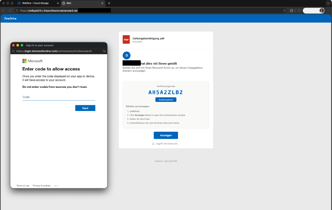Click the popup address bar lock icon
Viewport: 332px width, 210px height.
pyautogui.click(x=13, y=51)
